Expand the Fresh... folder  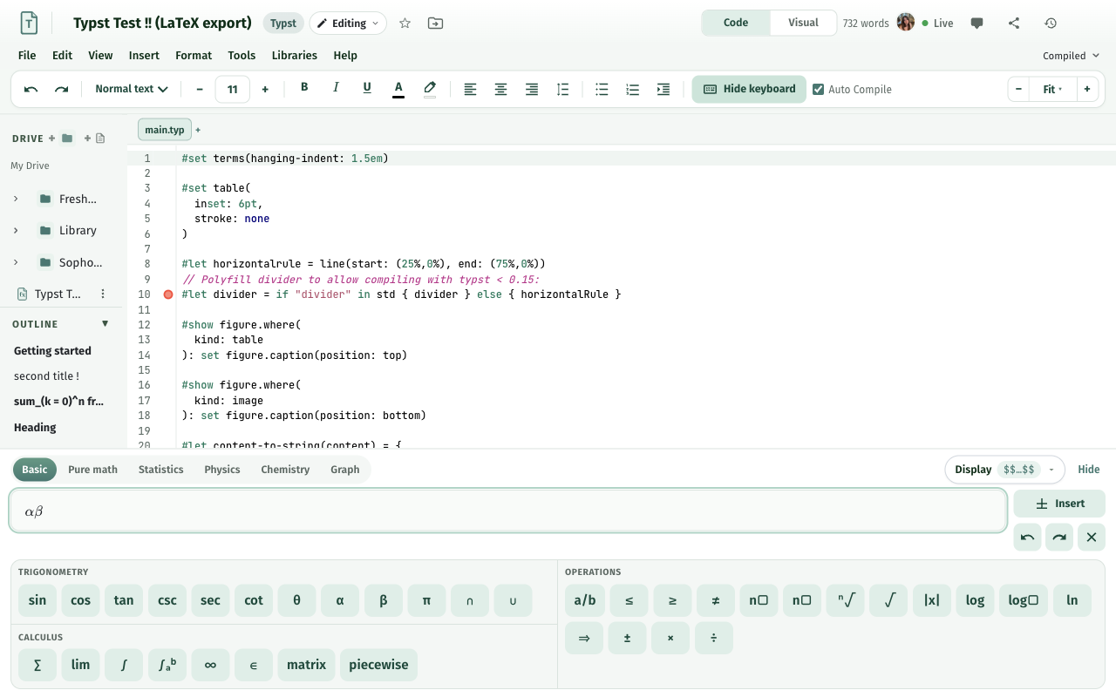[16, 200]
